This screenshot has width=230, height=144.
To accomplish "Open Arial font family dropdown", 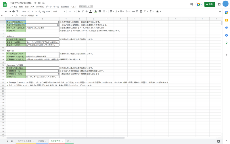I will (x=59, y=11).
